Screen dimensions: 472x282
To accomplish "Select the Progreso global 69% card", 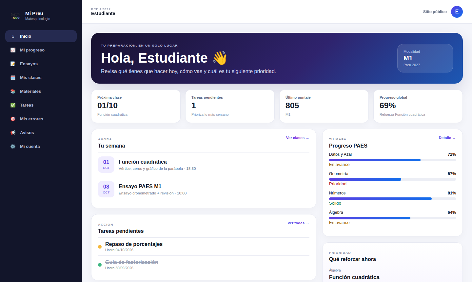I will [418, 106].
